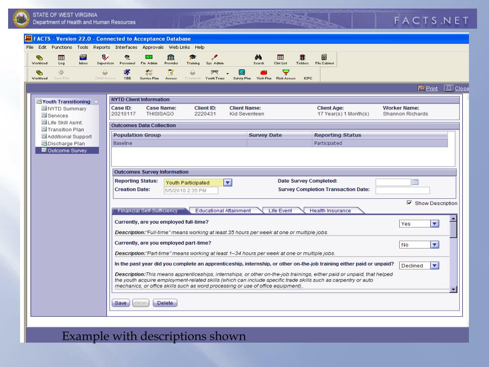Image resolution: width=489 pixels, height=367 pixels.
Task: Open the Inbox toolbar icon
Action: tap(83, 59)
